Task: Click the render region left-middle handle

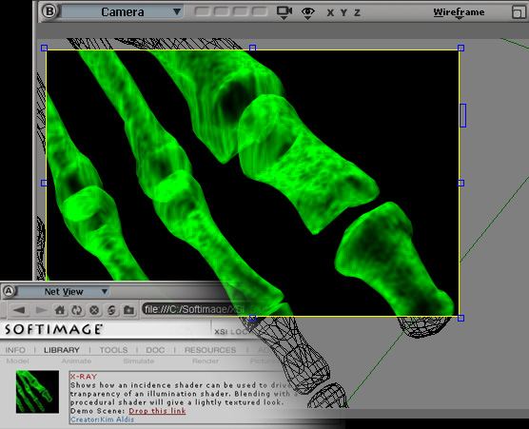Action: (x=44, y=184)
